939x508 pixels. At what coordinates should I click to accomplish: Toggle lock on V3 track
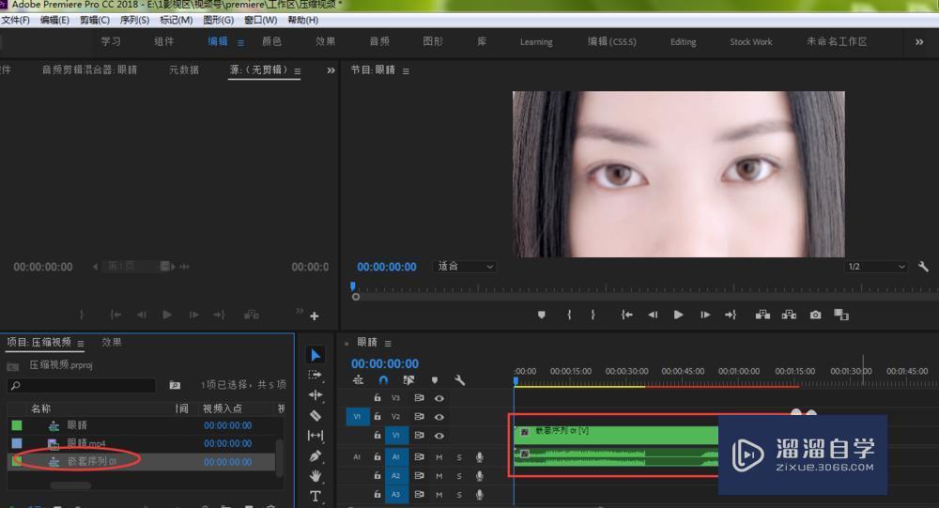(x=377, y=398)
